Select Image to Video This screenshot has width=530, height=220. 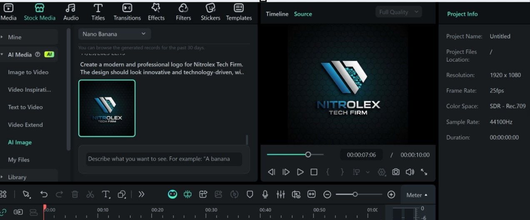28,72
